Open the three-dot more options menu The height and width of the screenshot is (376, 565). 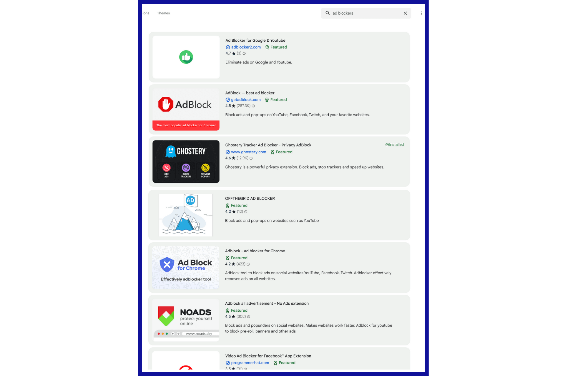422,13
